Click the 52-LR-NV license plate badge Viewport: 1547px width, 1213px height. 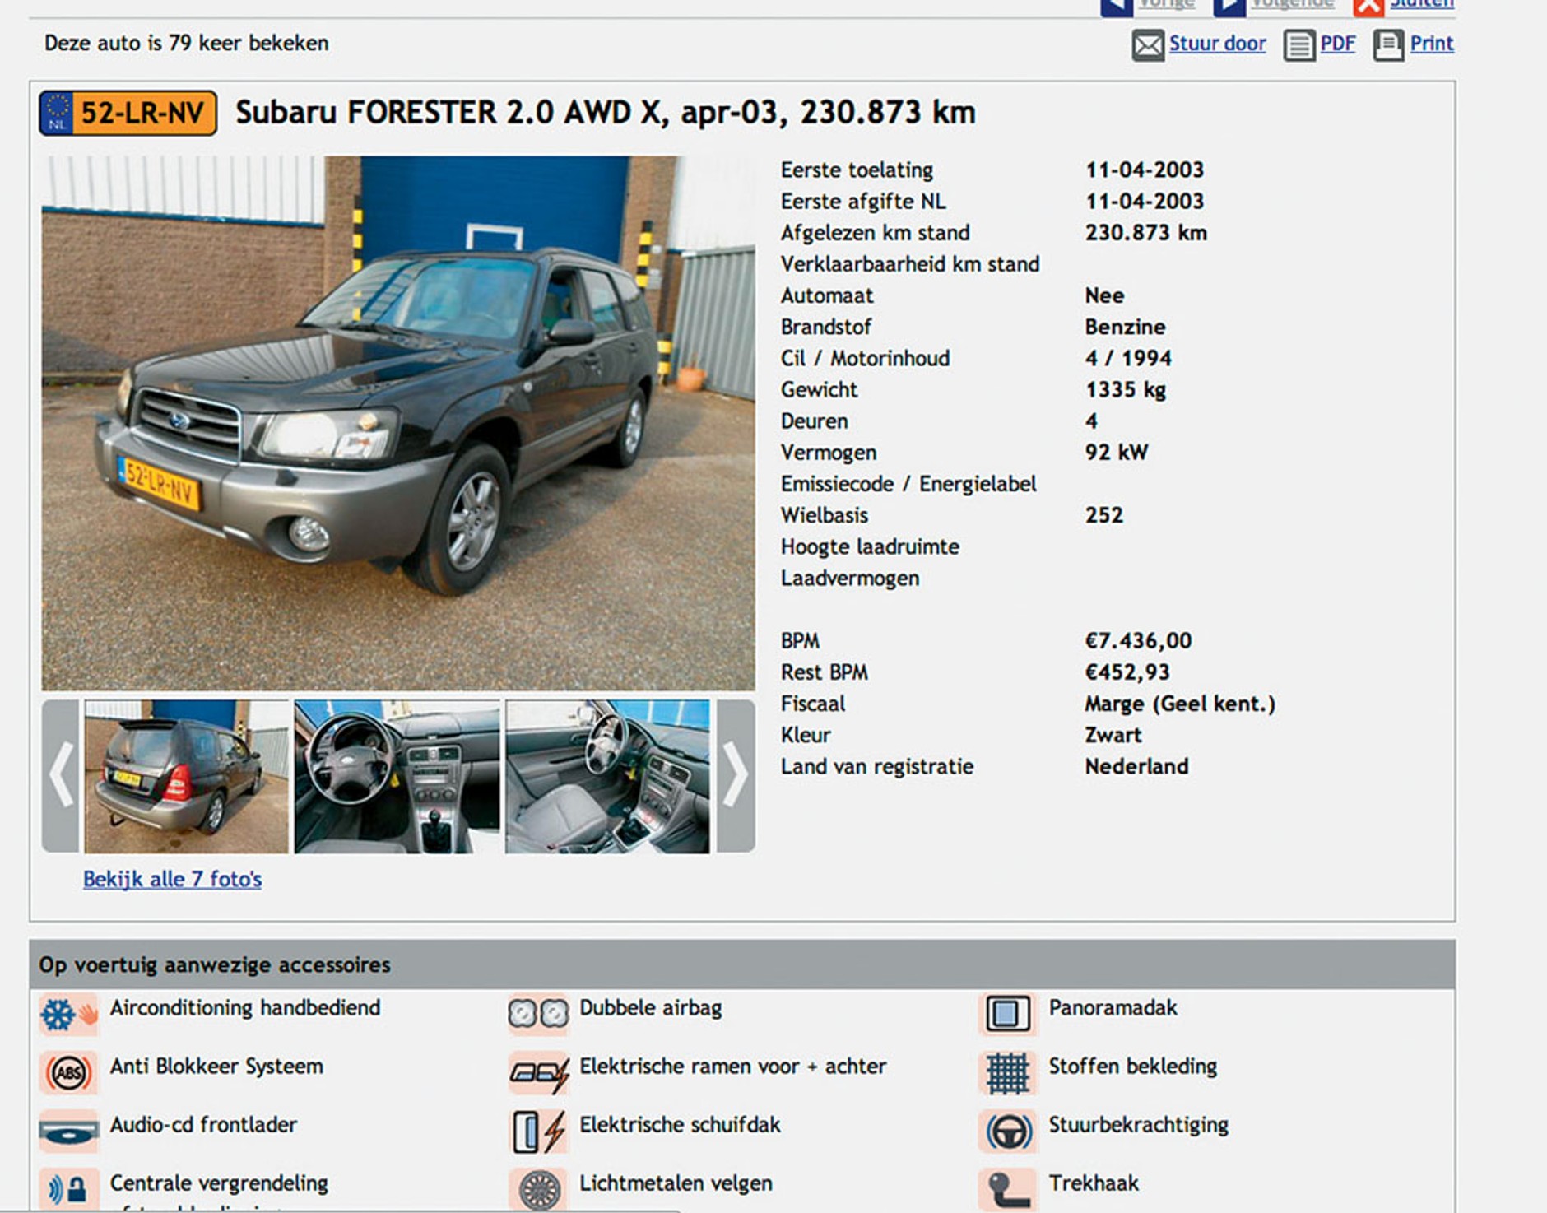tap(128, 113)
